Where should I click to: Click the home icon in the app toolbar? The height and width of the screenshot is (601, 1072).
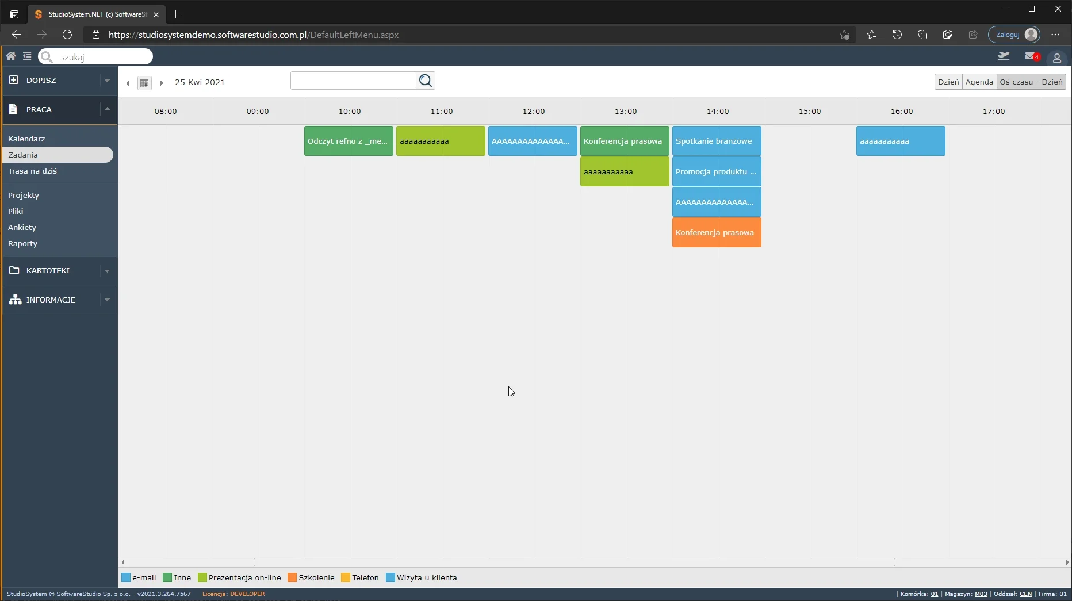tap(11, 56)
